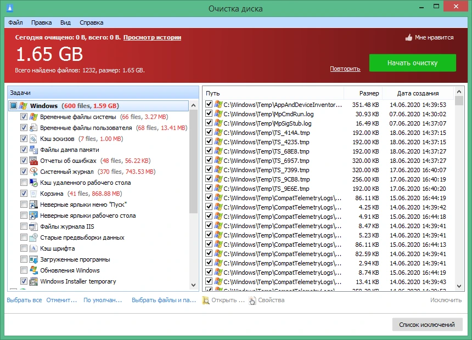Click the Отменит… link
Screen dimensions: 472x340
click(x=61, y=301)
